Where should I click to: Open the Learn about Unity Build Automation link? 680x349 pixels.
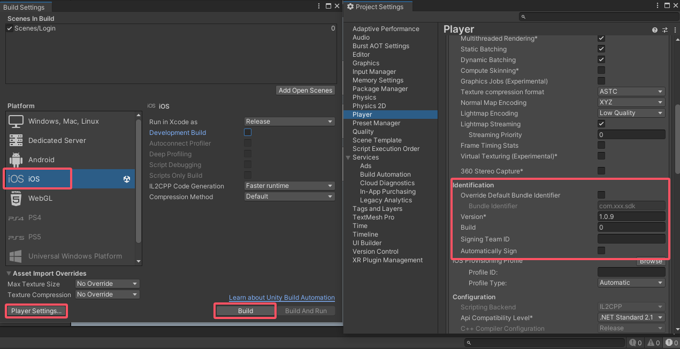pyautogui.click(x=281, y=298)
